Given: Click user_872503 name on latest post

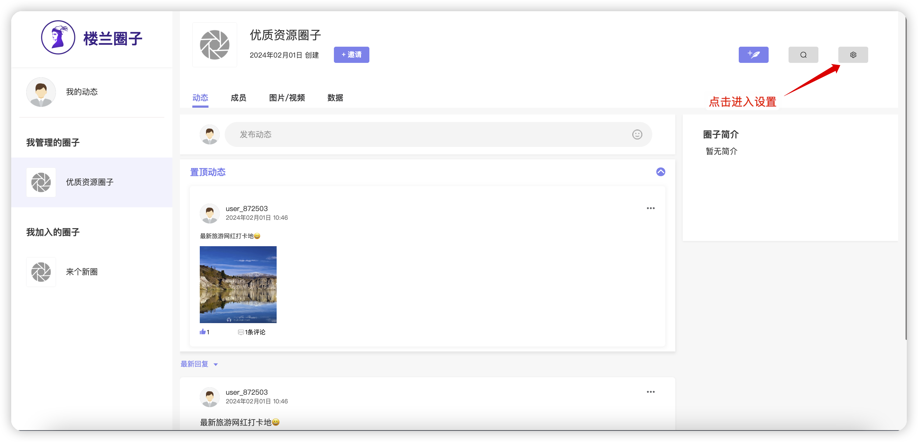Looking at the screenshot, I should (x=246, y=392).
